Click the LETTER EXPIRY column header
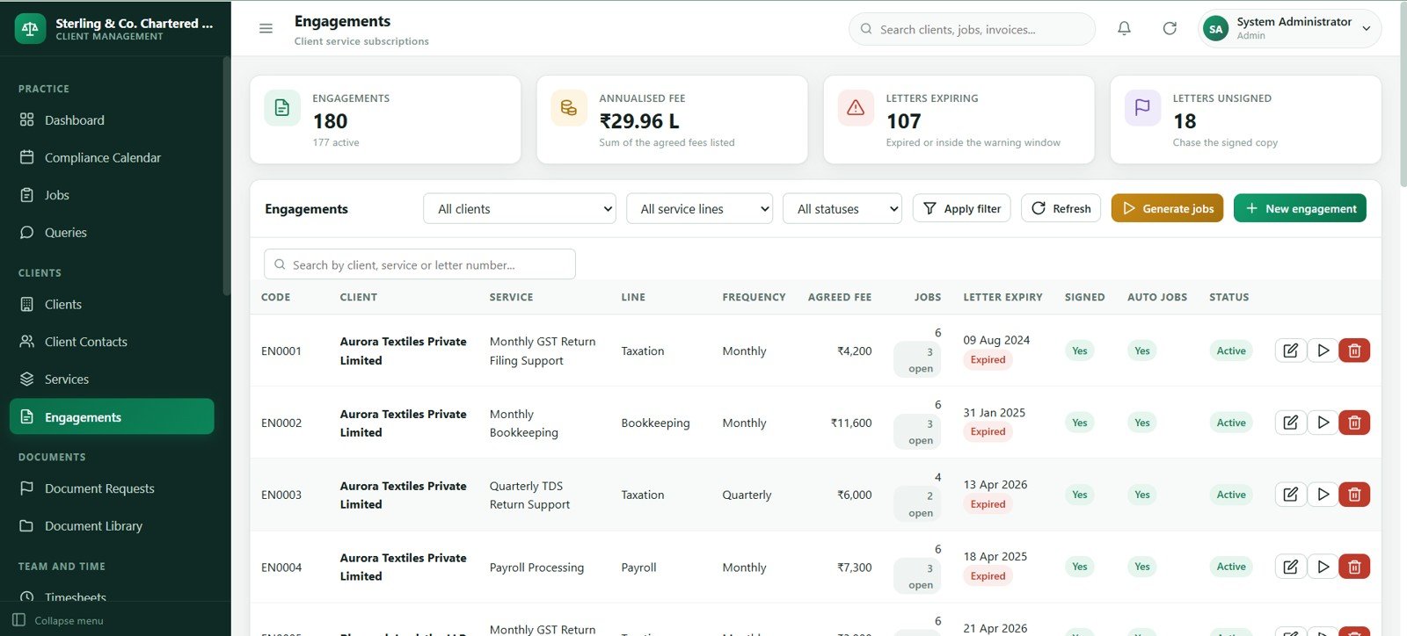This screenshot has height=636, width=1407. (1002, 297)
